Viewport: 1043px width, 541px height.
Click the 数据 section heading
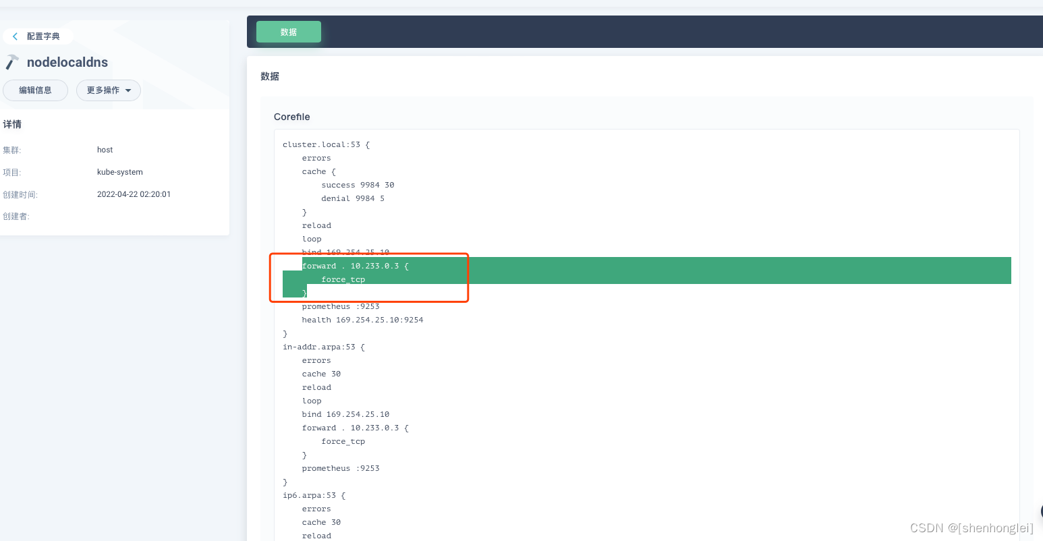click(270, 76)
